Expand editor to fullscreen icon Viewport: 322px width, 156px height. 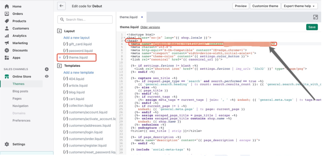click(x=315, y=17)
